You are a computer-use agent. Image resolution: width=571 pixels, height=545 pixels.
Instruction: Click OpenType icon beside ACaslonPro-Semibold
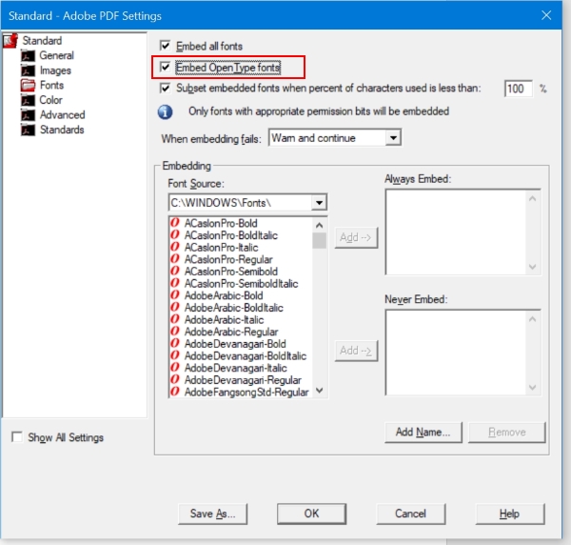click(x=175, y=271)
